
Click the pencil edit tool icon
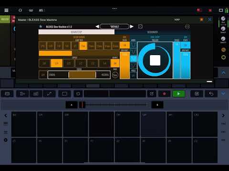152,94
